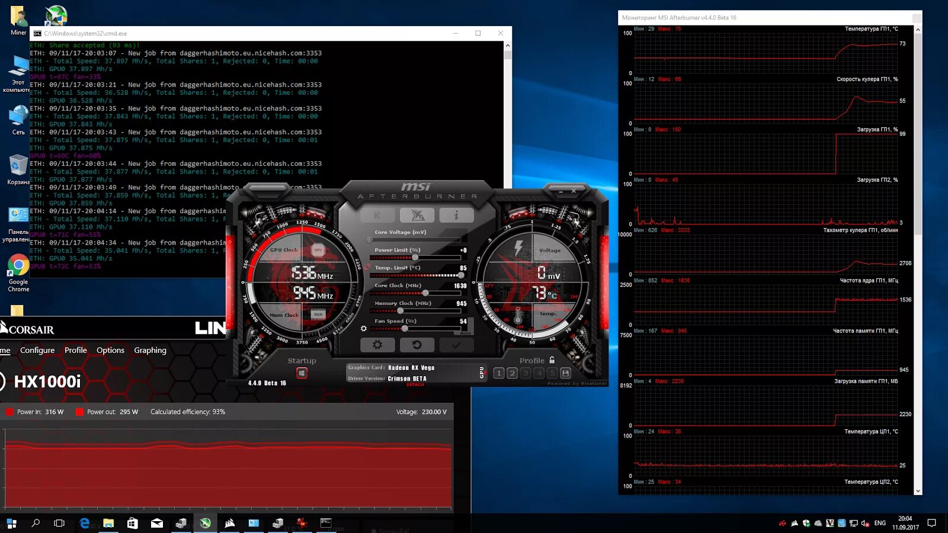
Task: Select Google Chrome desktop shortcut
Action: click(x=18, y=274)
